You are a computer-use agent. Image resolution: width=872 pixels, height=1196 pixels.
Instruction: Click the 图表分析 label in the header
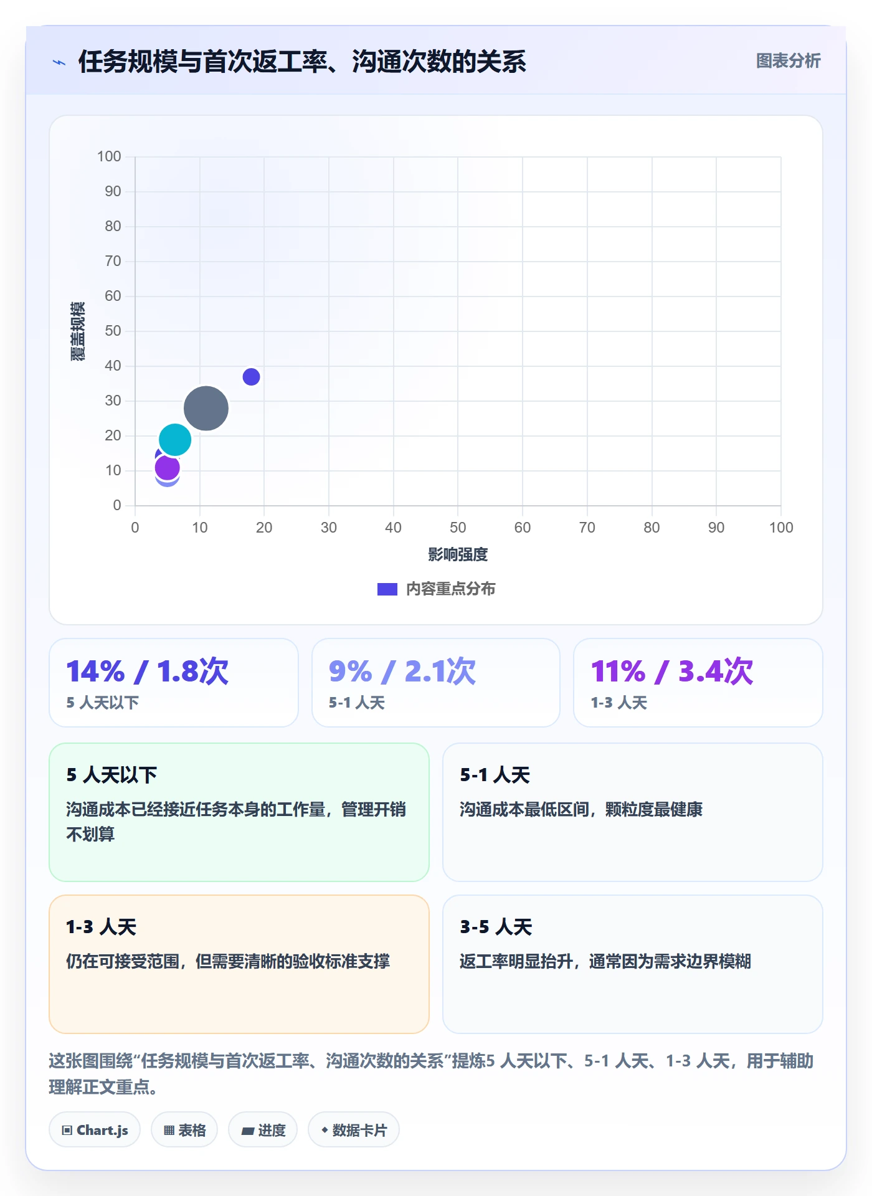[788, 60]
